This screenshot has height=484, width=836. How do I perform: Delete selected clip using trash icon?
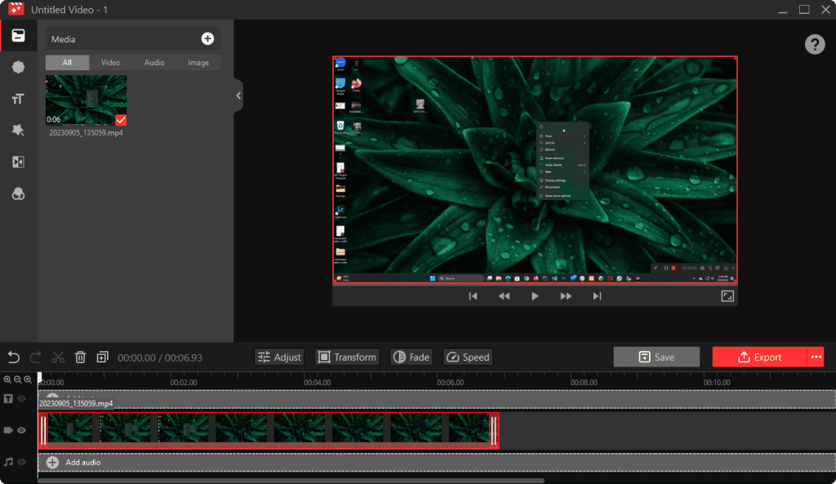(x=79, y=357)
